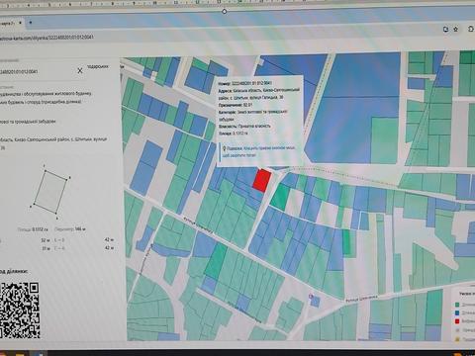Bookmark this page with the star icon

click(456, 29)
